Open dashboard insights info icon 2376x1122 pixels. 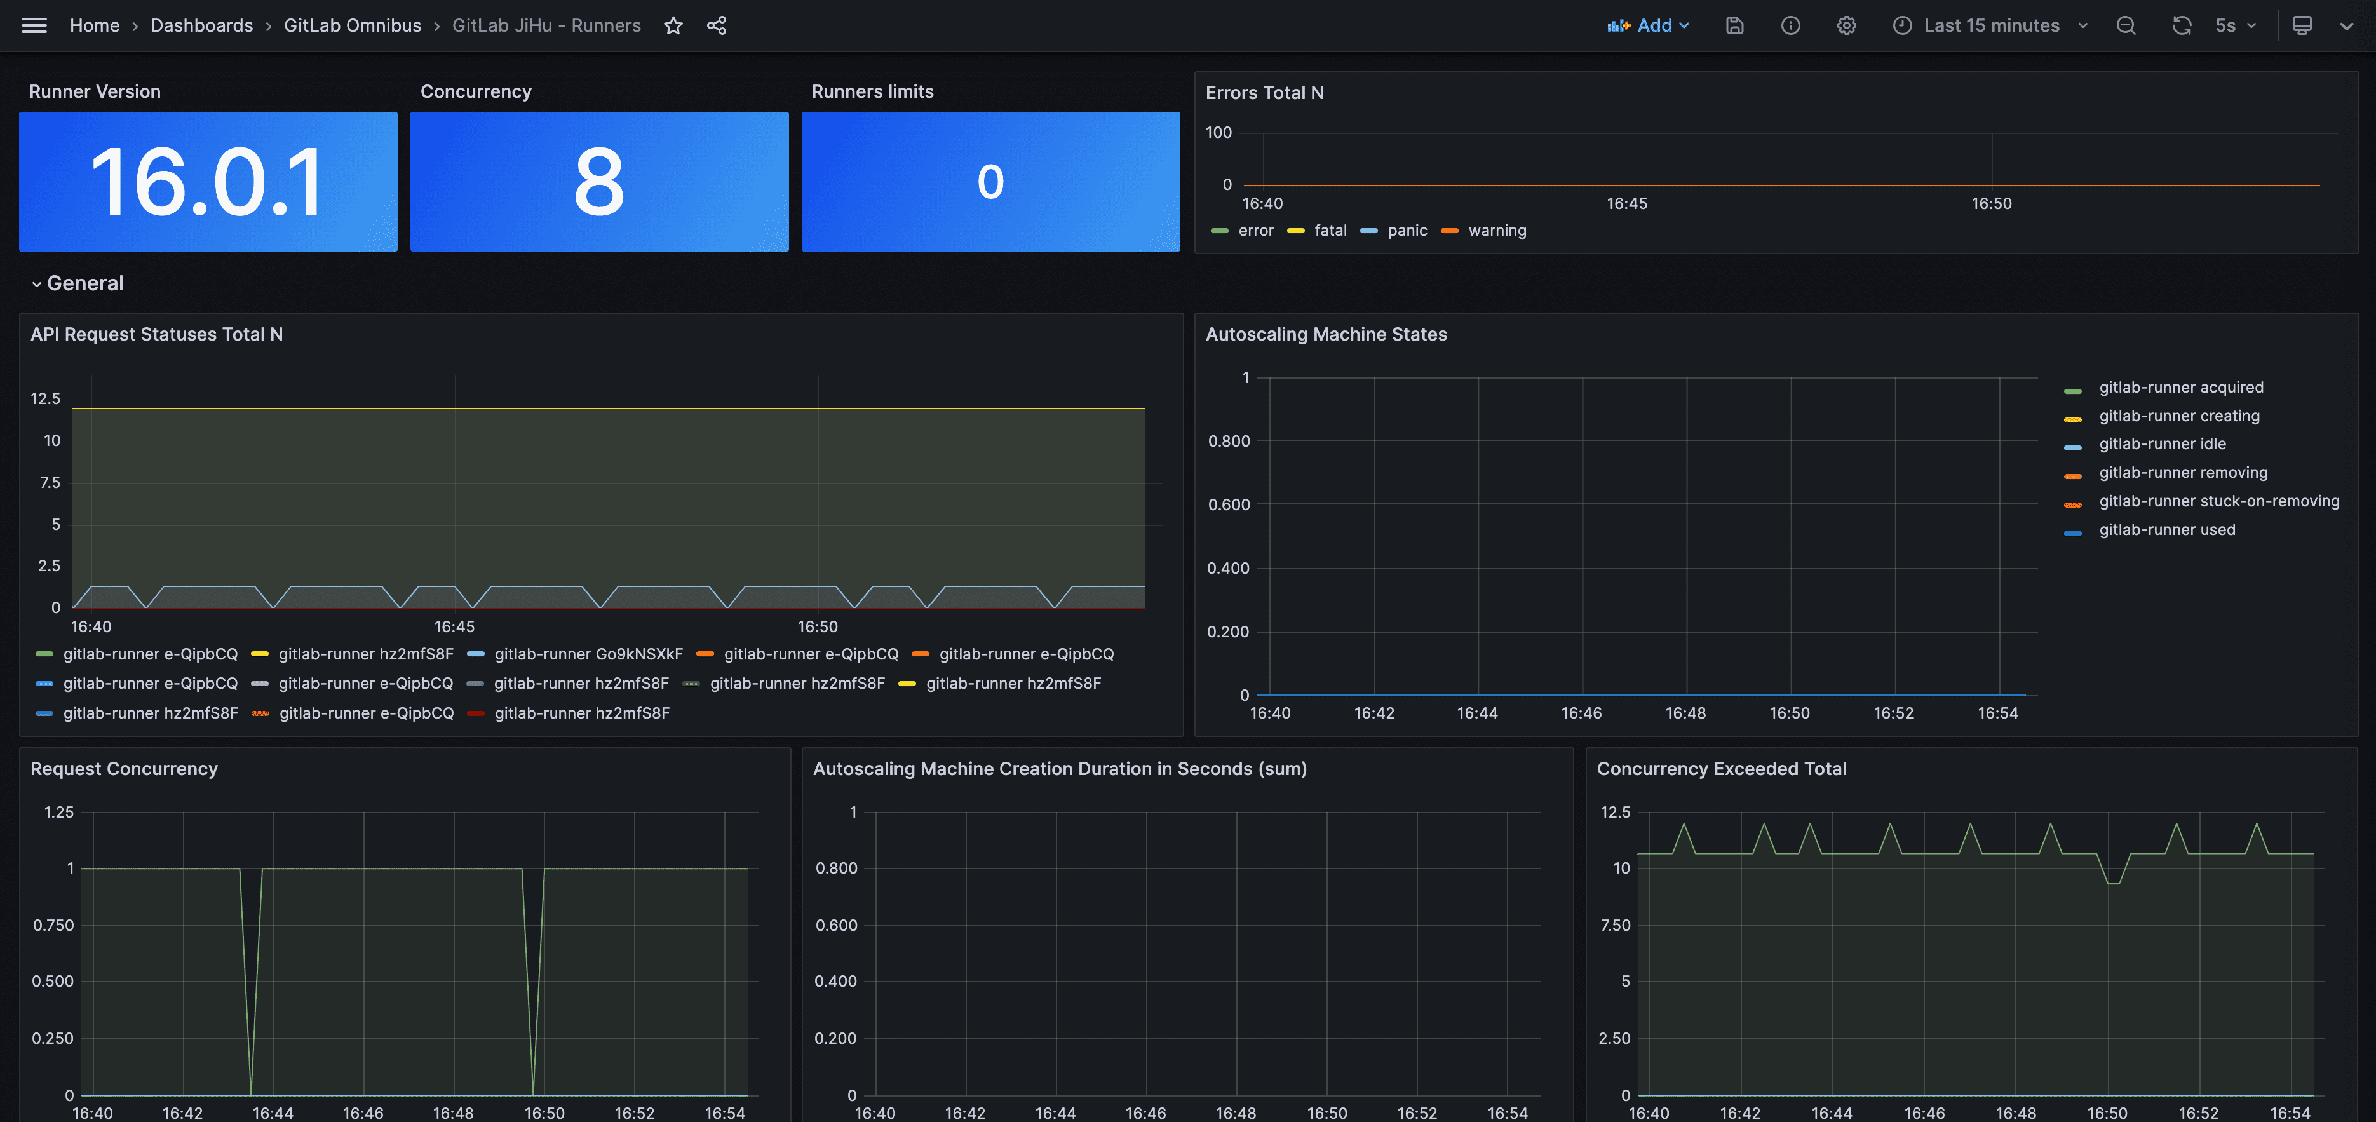1790,26
